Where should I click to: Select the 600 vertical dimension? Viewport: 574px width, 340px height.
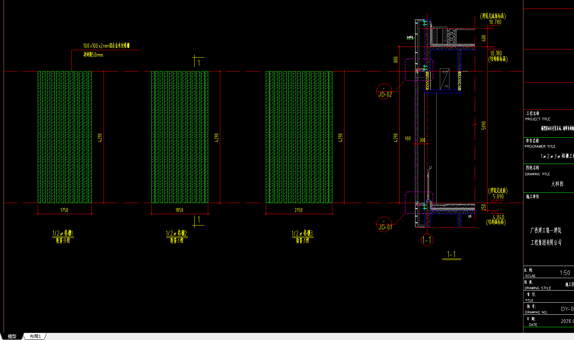[484, 38]
